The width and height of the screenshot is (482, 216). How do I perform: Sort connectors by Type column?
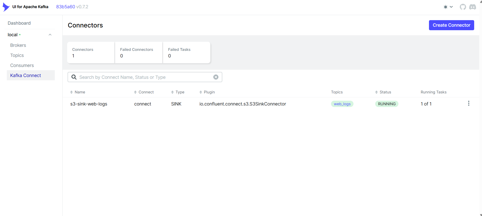coord(178,92)
